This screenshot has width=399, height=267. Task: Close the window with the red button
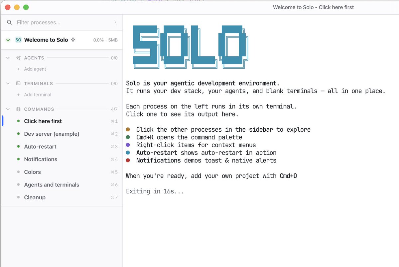click(x=8, y=7)
